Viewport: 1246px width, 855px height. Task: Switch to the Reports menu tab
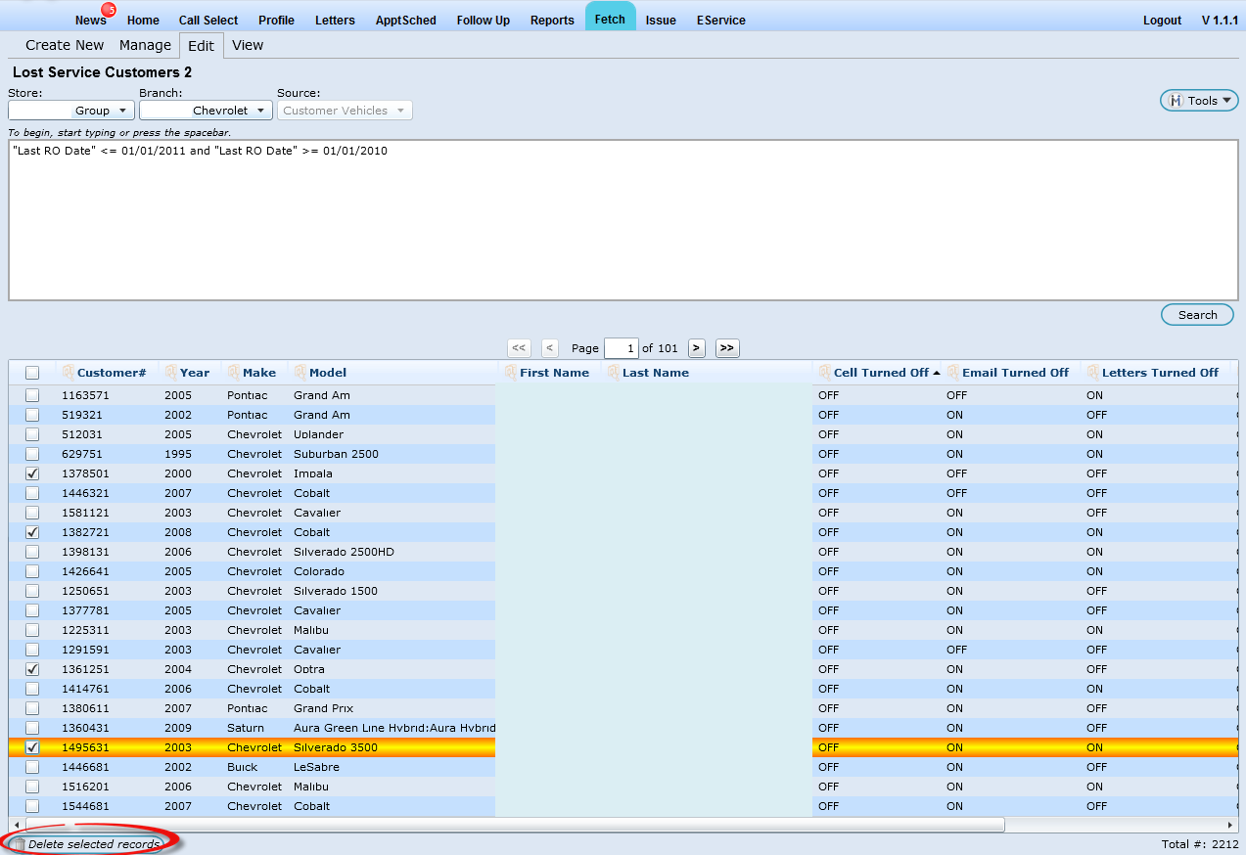552,20
